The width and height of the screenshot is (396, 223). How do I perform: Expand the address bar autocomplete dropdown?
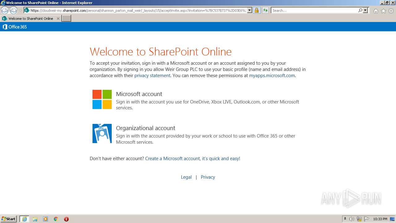click(x=250, y=10)
